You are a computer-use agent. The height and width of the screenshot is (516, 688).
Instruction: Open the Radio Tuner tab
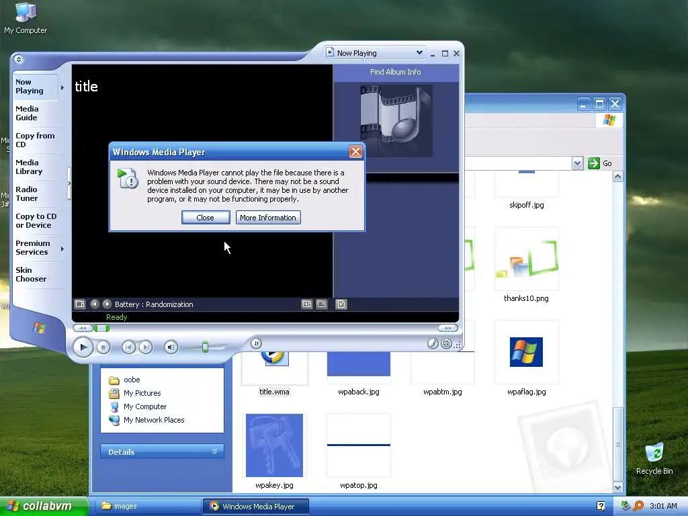[x=27, y=194]
